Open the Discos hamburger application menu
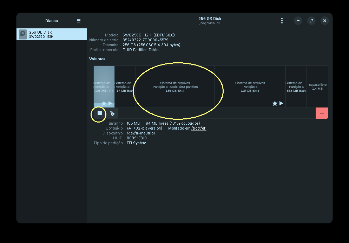 [x=79, y=21]
